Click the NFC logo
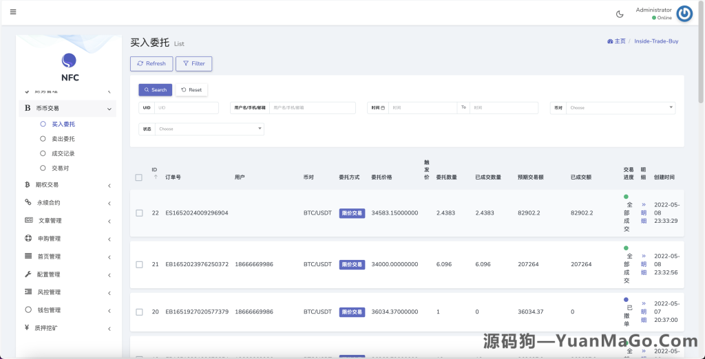This screenshot has width=705, height=359. click(69, 61)
